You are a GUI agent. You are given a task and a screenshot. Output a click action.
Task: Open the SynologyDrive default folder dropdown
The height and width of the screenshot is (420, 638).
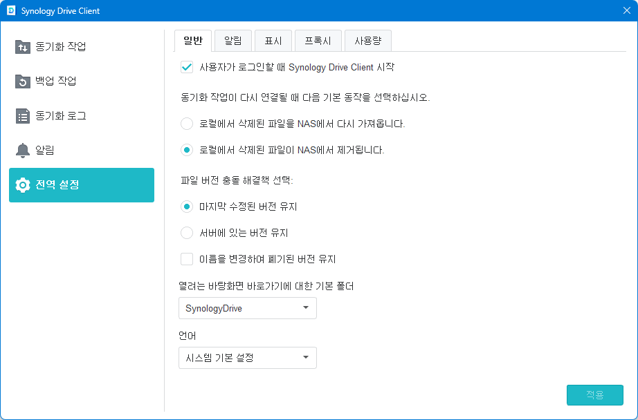(x=248, y=308)
